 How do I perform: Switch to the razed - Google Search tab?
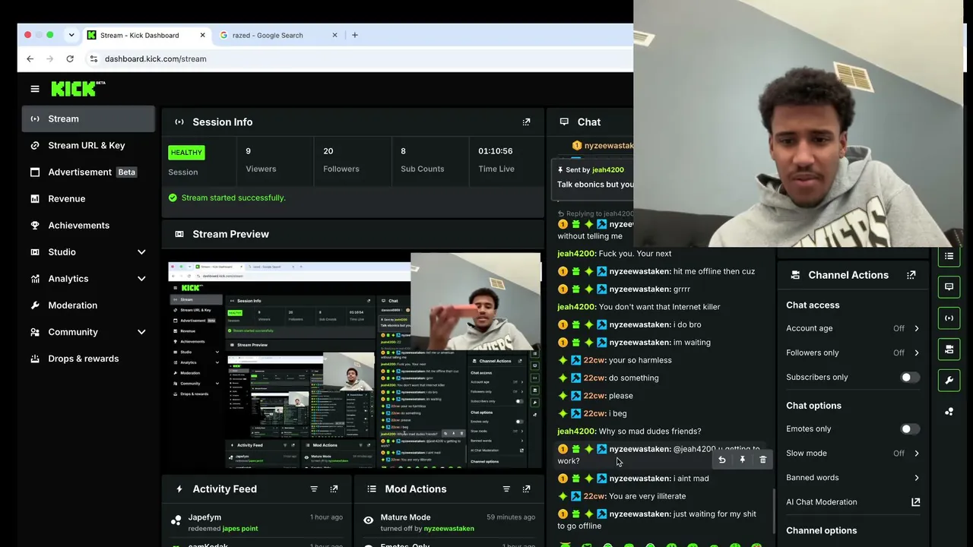[x=277, y=35]
